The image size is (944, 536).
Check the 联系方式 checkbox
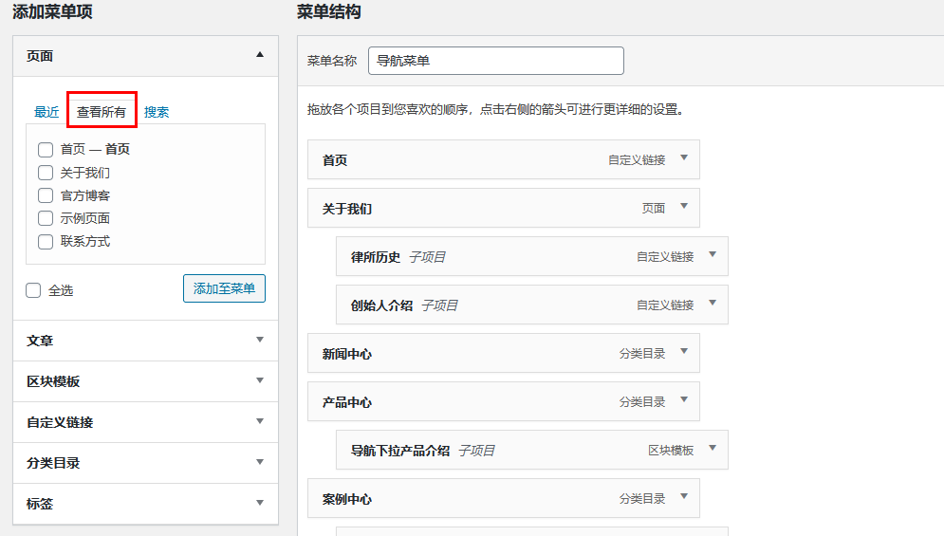tap(46, 242)
